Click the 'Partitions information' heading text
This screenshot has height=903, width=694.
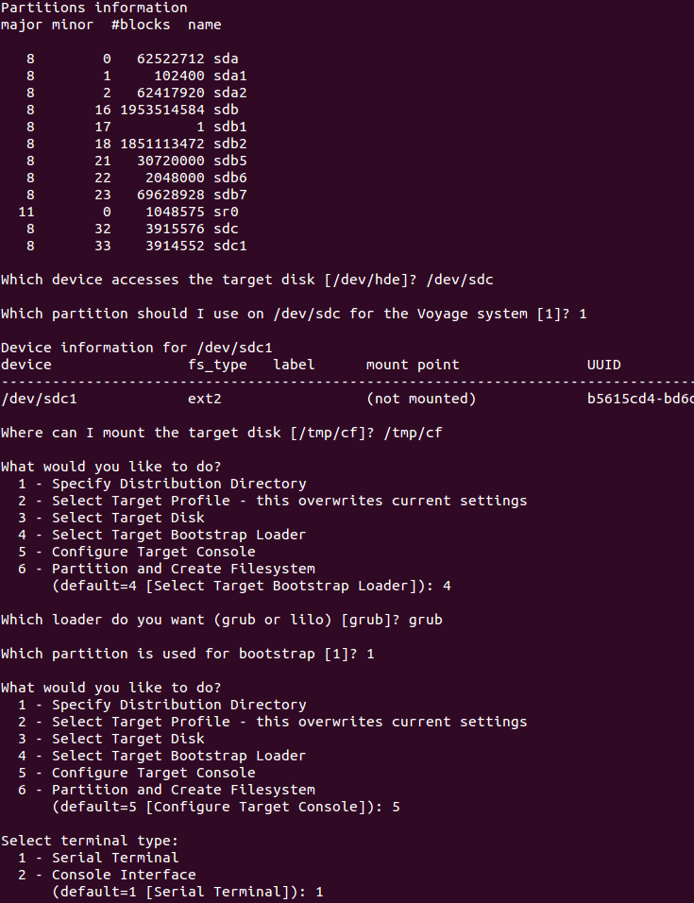[x=94, y=9]
